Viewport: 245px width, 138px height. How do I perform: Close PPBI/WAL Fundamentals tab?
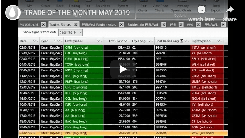pos(121,24)
